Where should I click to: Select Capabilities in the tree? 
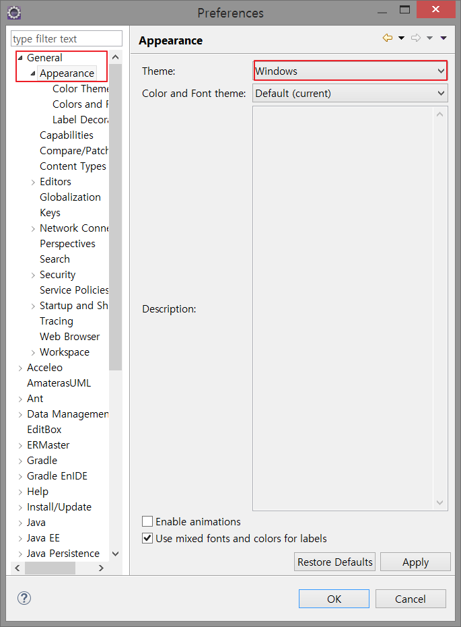67,135
